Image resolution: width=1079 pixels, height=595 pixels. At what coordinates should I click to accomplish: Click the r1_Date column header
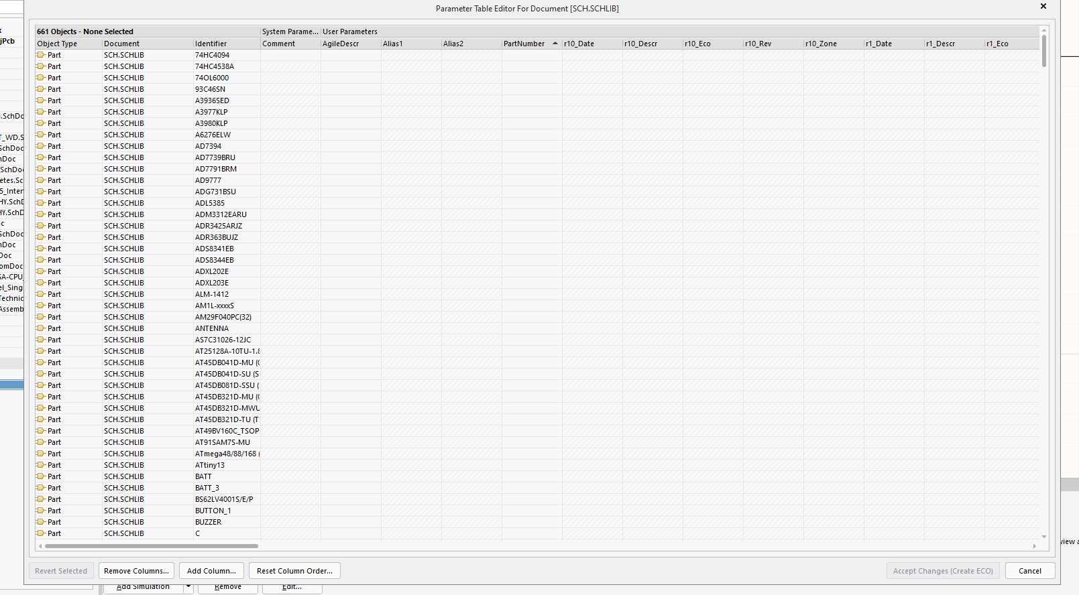coord(894,44)
